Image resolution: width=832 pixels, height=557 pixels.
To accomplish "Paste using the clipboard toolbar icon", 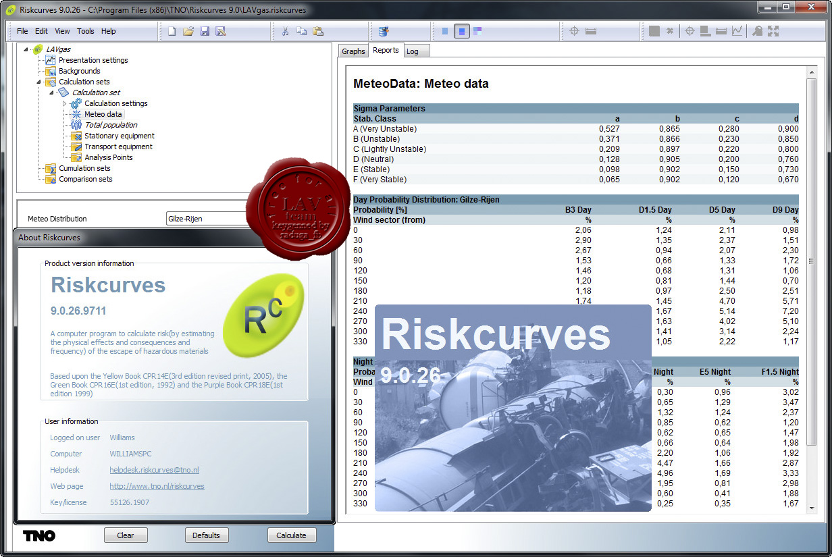I will (317, 31).
